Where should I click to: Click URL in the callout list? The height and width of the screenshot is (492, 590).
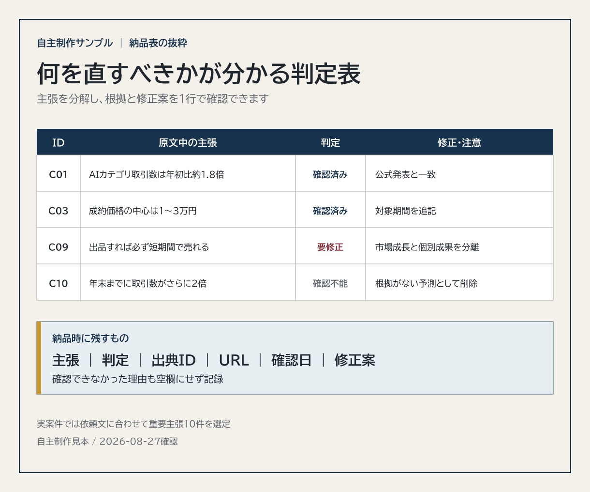(234, 360)
